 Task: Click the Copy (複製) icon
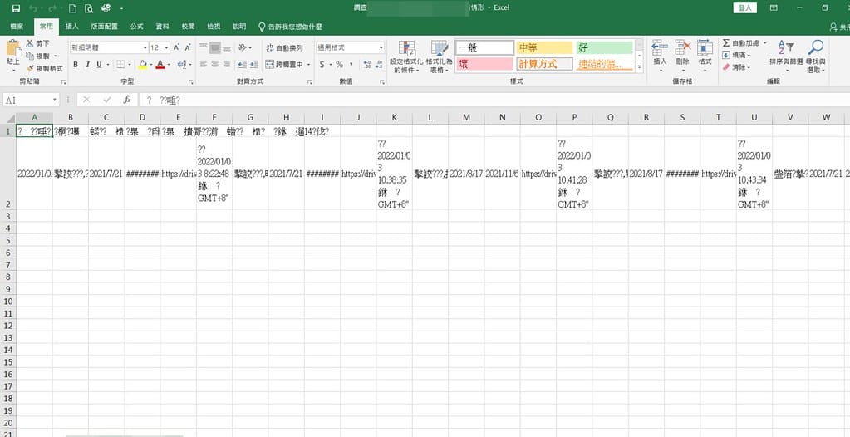[x=30, y=56]
